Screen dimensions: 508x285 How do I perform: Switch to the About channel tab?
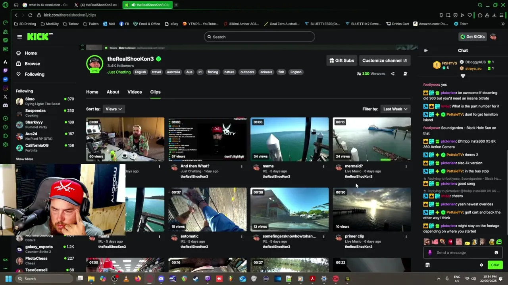point(113,92)
